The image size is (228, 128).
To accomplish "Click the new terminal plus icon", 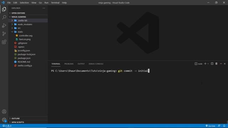I will (205, 64).
